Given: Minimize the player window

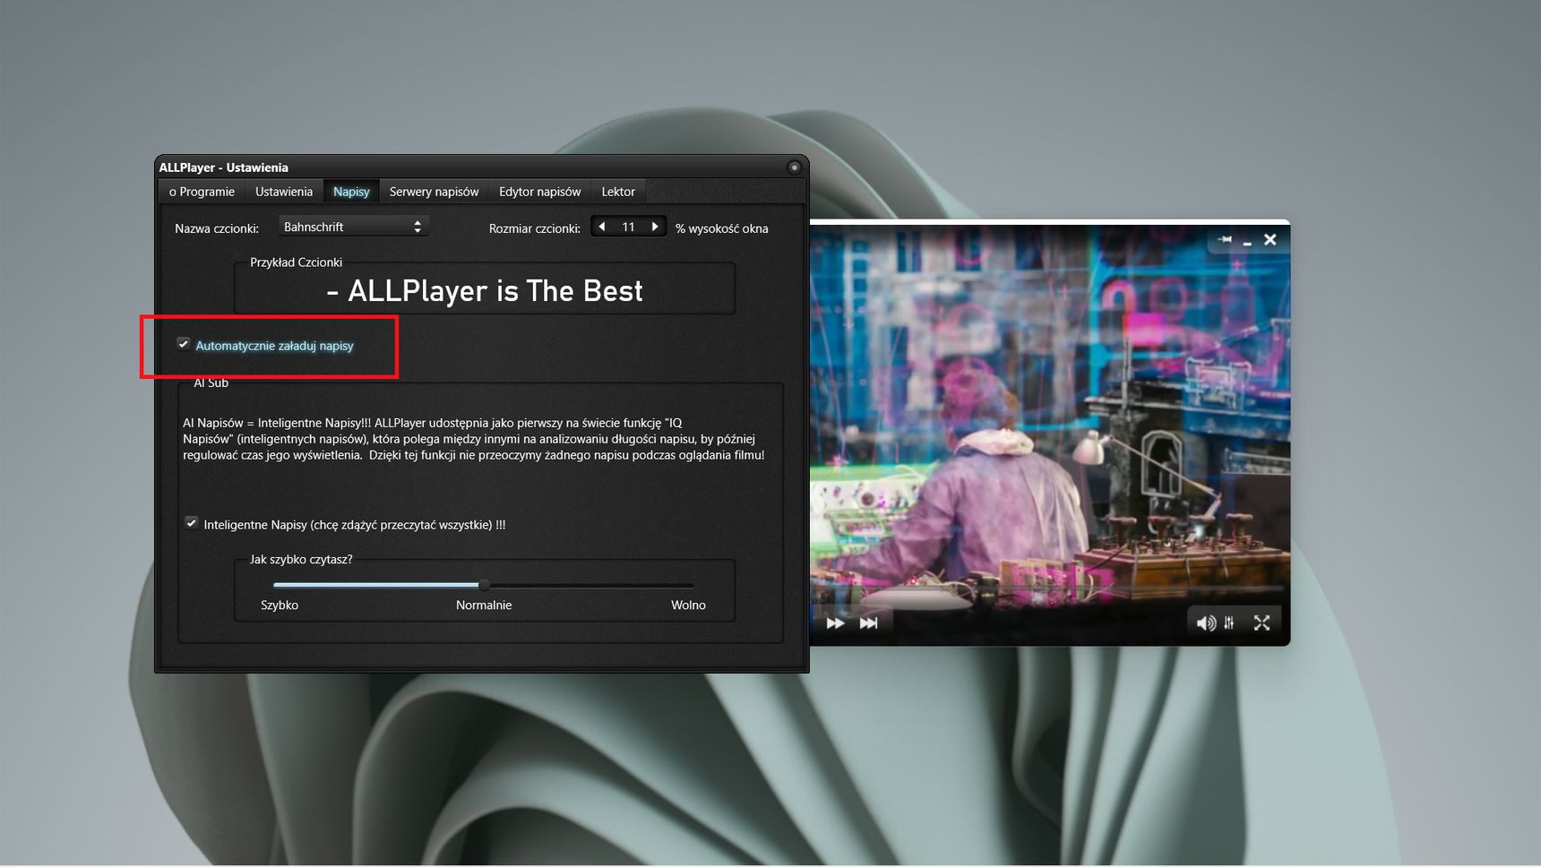Looking at the screenshot, I should 1247,242.
